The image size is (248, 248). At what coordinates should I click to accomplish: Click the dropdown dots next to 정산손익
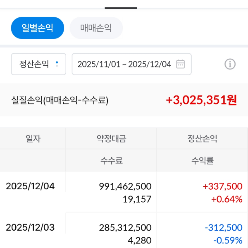[57, 64]
